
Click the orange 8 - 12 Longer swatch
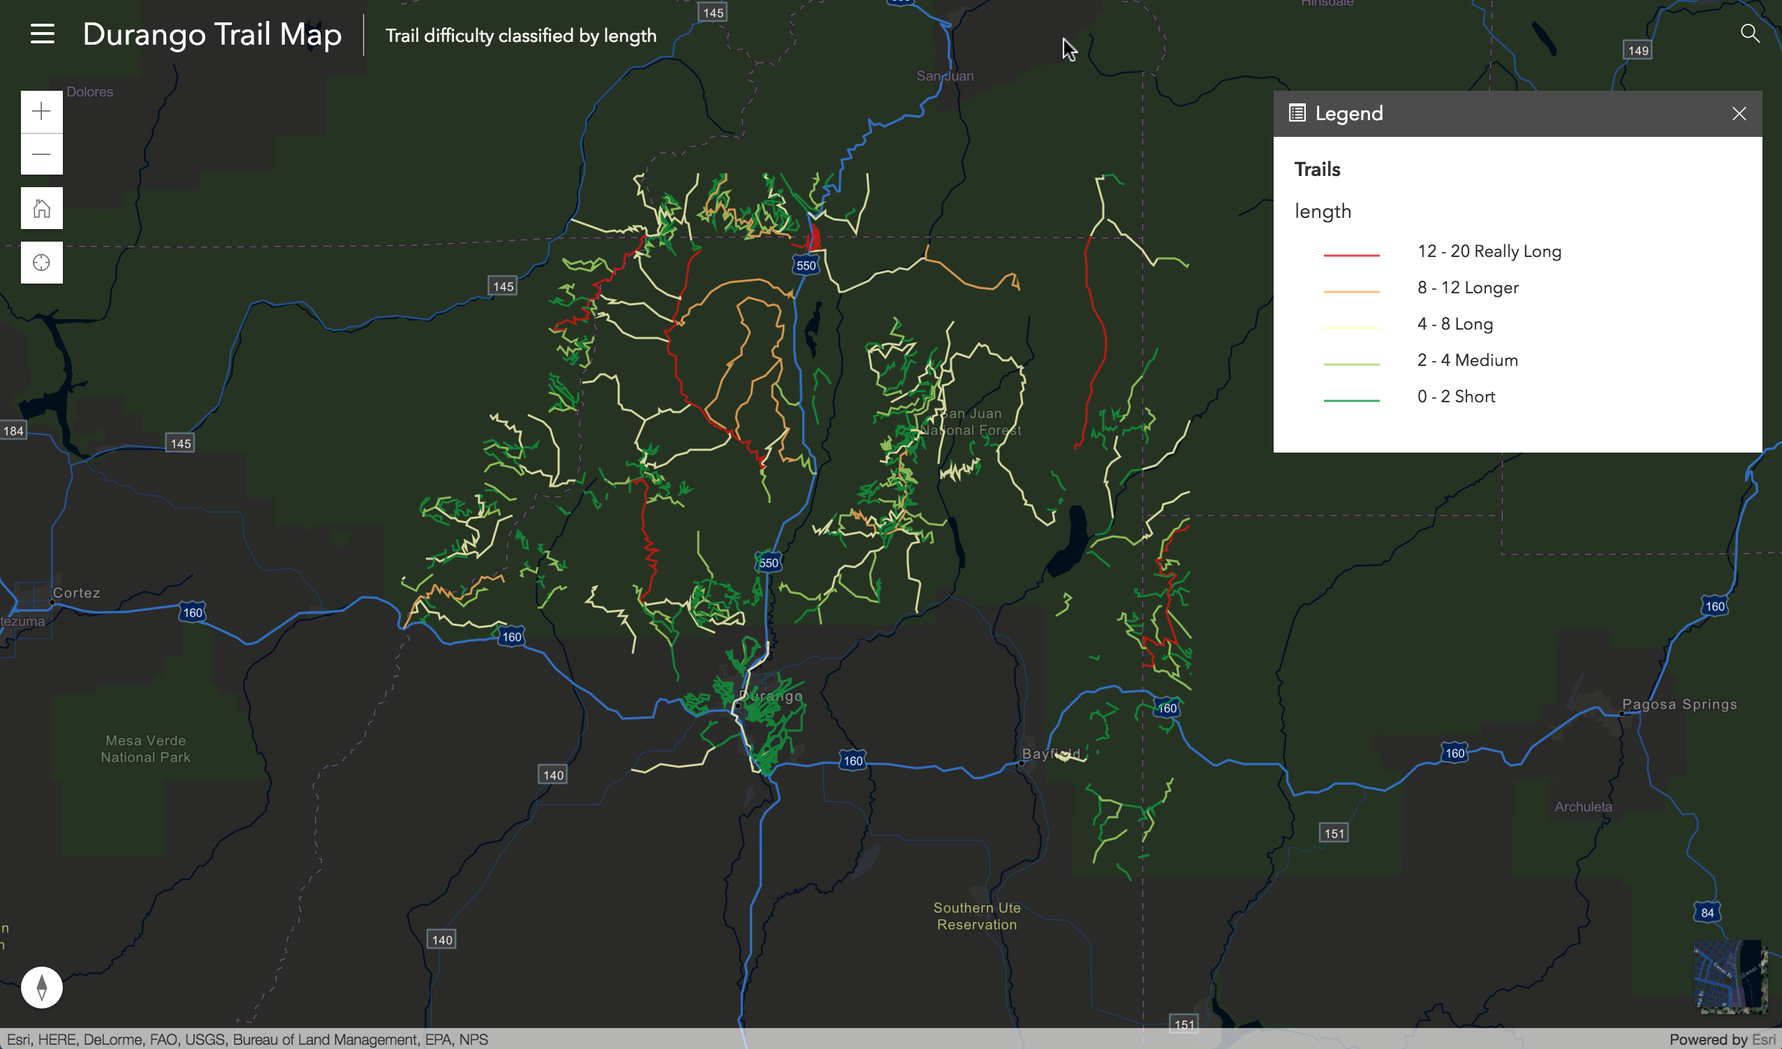pos(1351,291)
